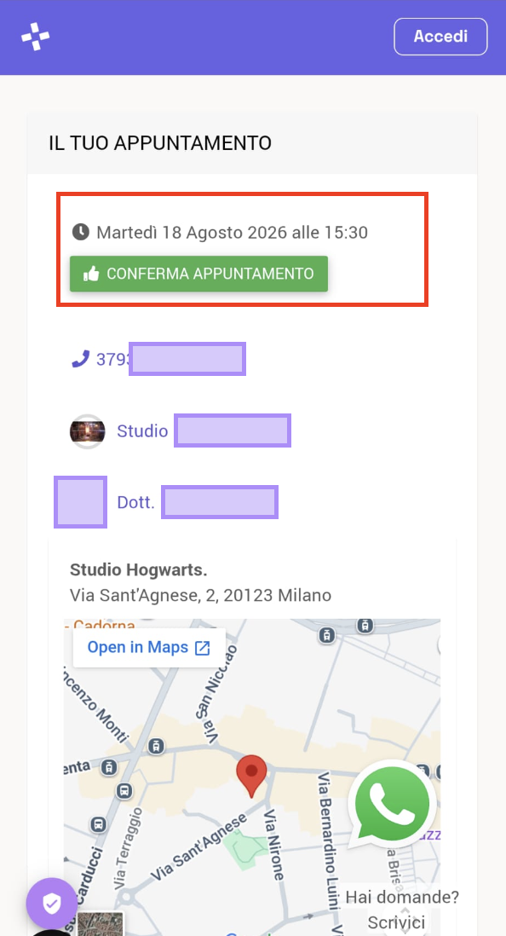Click the studio round avatar image

[87, 431]
